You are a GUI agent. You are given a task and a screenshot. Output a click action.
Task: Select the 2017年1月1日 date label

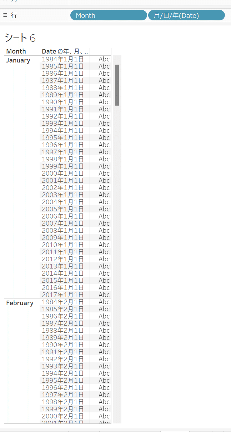(x=63, y=295)
